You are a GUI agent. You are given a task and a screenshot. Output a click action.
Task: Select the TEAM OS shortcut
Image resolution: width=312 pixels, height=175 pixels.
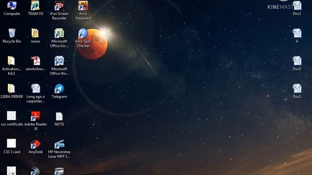point(36,8)
